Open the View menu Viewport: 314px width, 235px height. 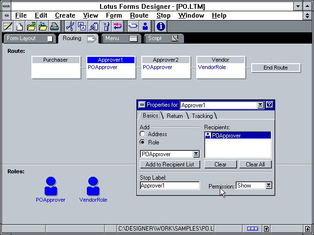90,15
